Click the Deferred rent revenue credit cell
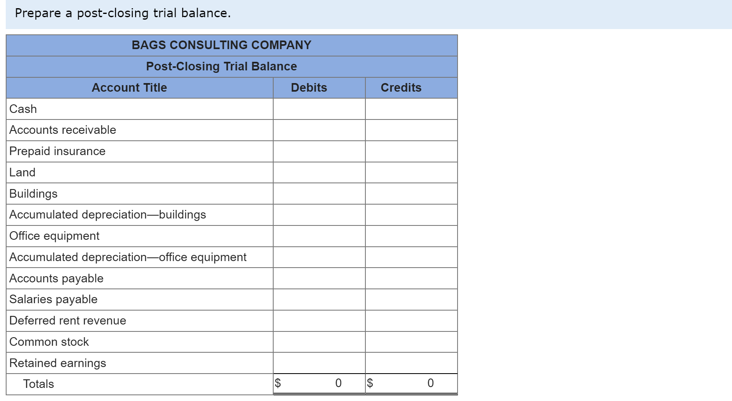 pyautogui.click(x=411, y=320)
